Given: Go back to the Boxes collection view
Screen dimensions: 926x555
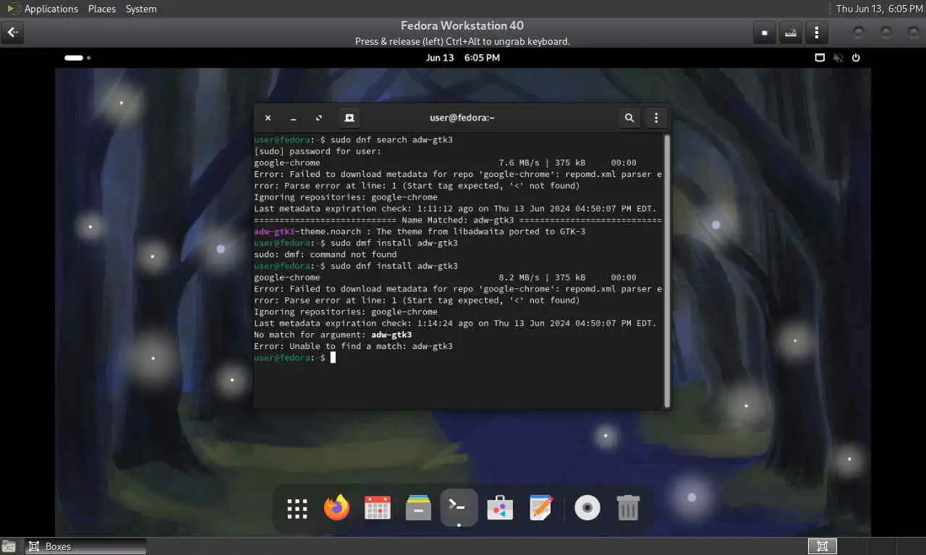Looking at the screenshot, I should (13, 33).
